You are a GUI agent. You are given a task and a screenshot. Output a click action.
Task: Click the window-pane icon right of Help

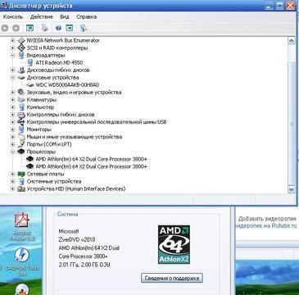70,28
